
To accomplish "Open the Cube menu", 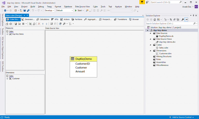I will point(95,6).
